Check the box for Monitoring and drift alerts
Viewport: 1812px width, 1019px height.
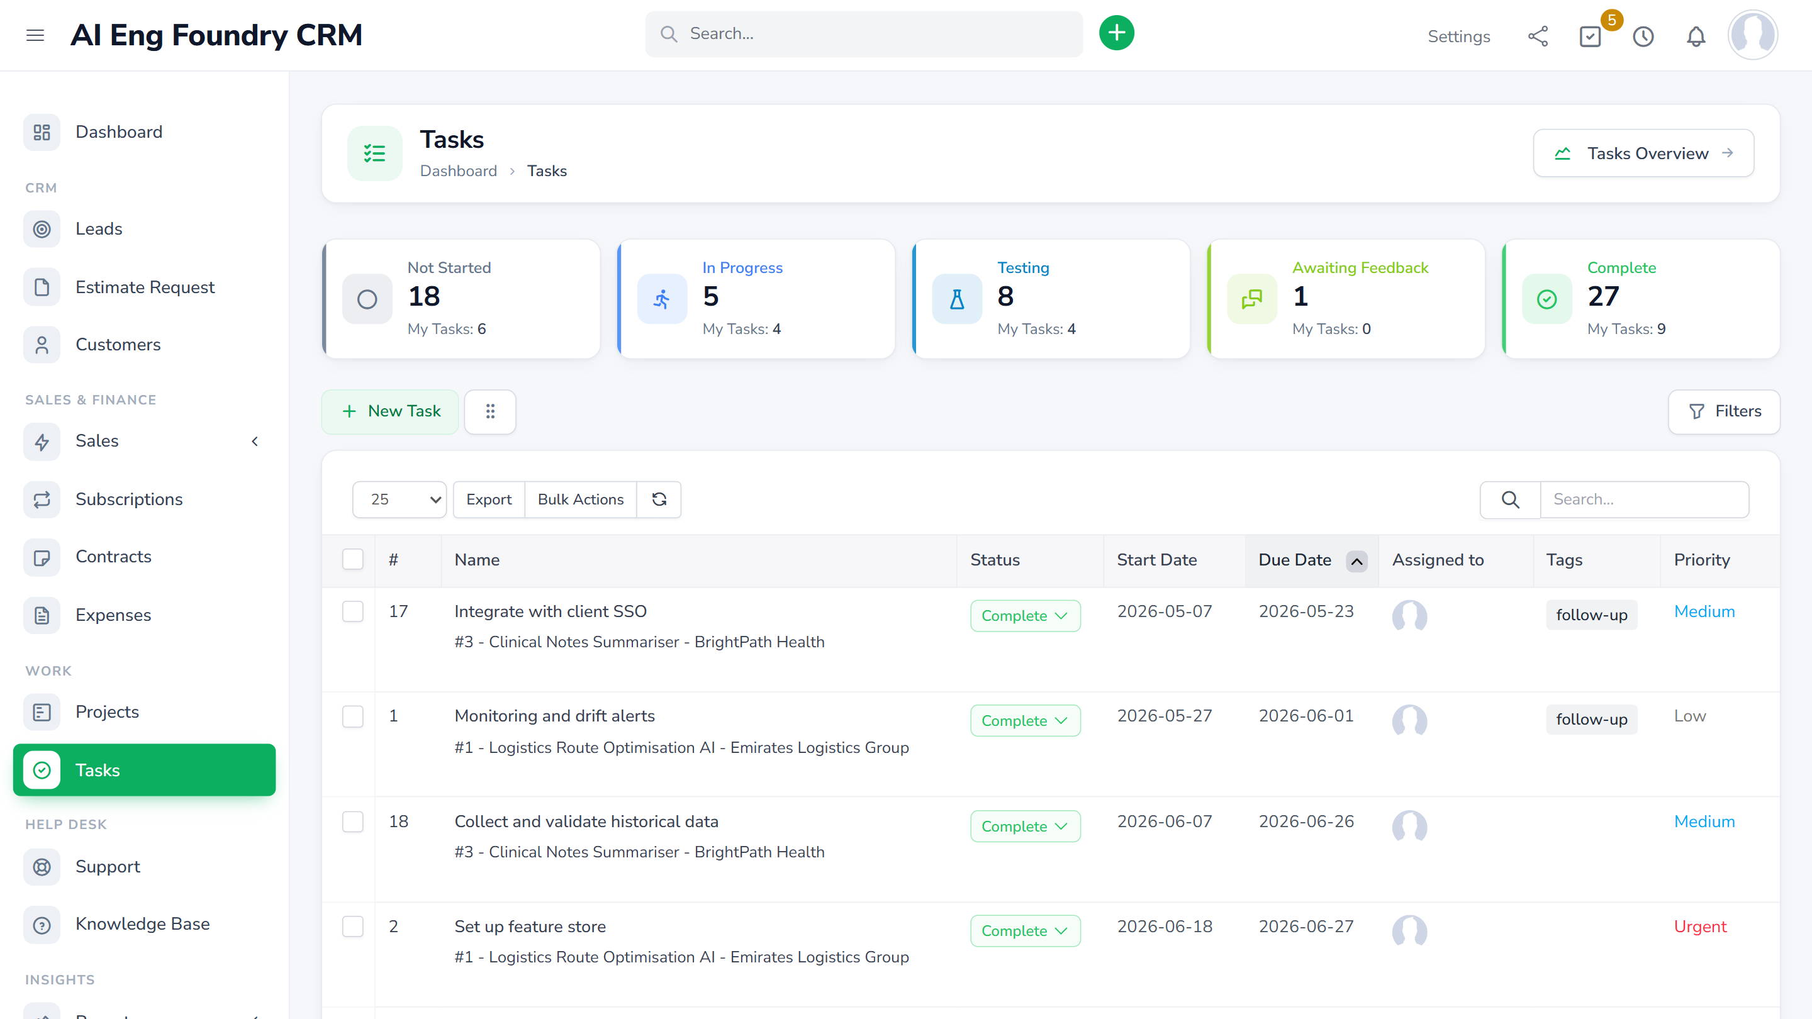click(x=352, y=716)
